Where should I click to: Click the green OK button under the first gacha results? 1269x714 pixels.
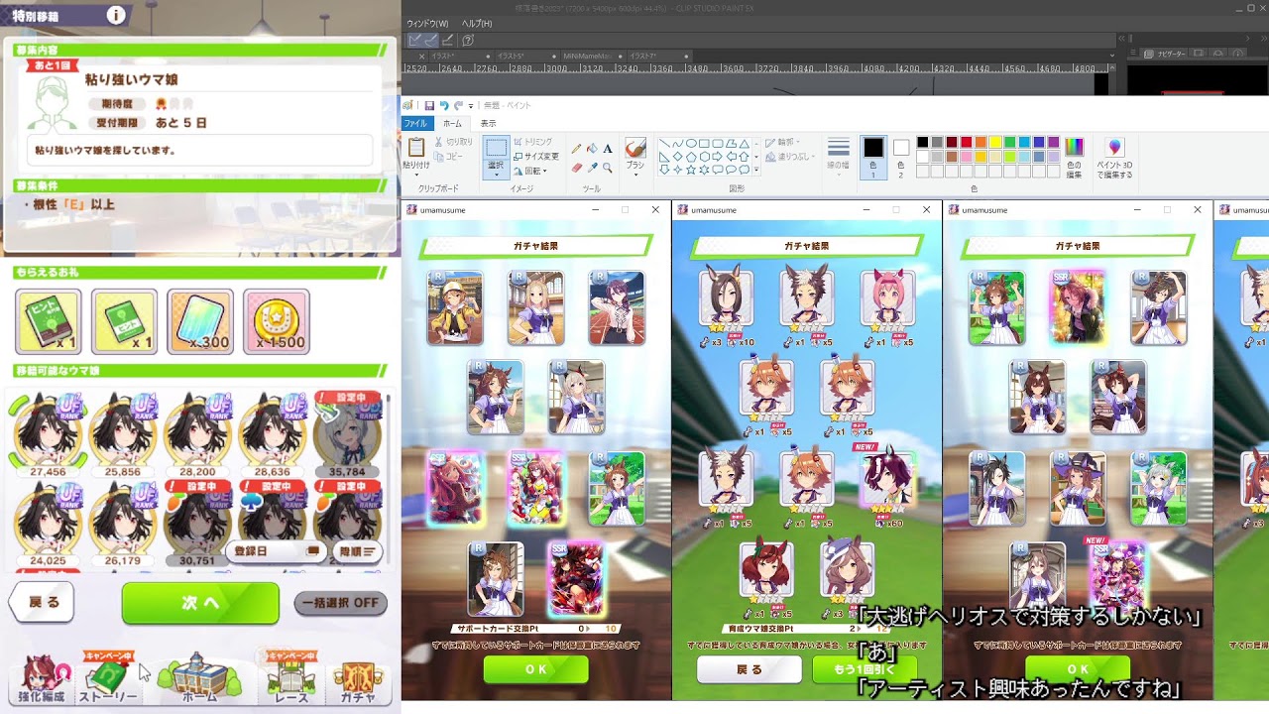(535, 669)
